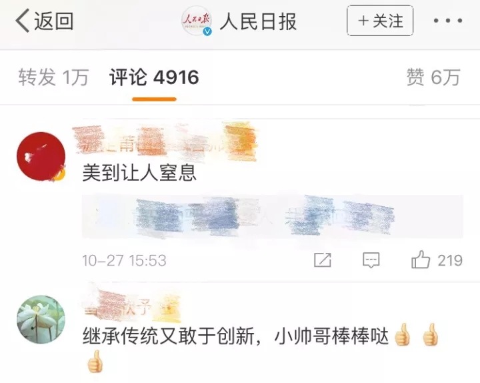Open the lotus flower avatar
The image size is (480, 383).
(x=41, y=320)
